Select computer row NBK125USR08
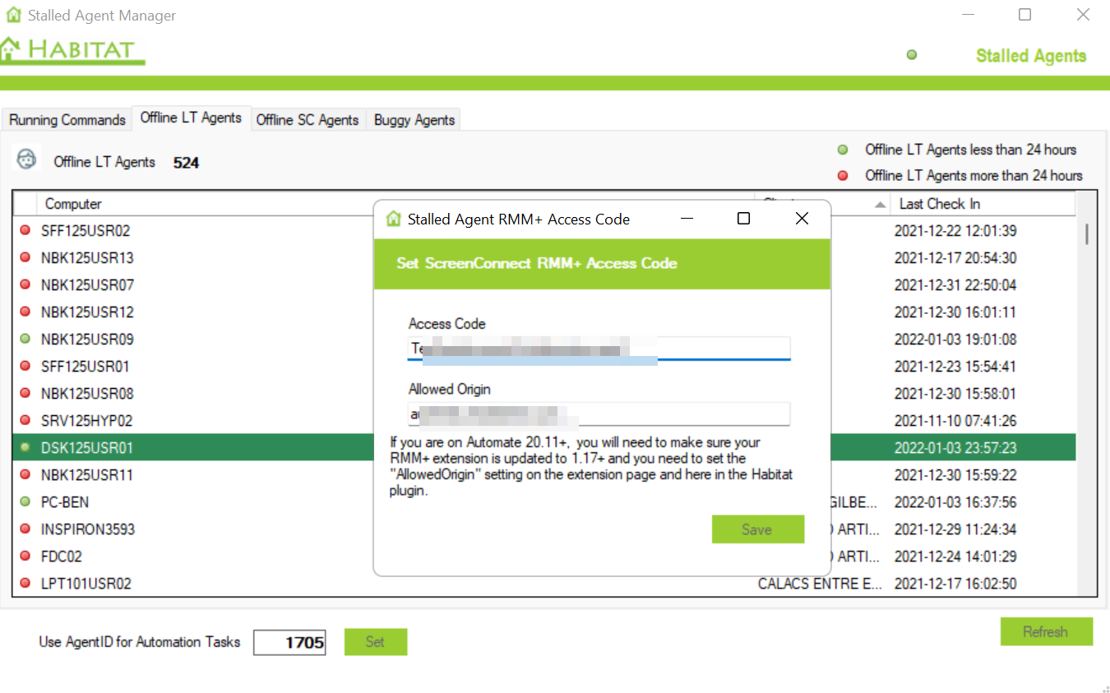This screenshot has width=1110, height=693. pyautogui.click(x=87, y=394)
